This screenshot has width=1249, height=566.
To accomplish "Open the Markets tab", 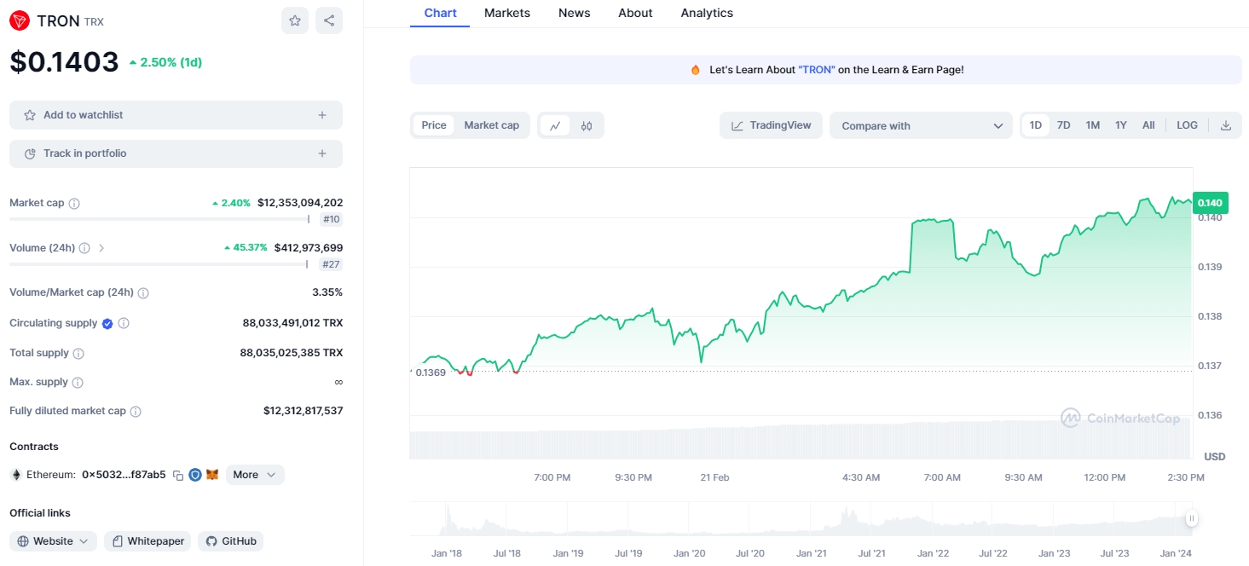I will (x=507, y=13).
